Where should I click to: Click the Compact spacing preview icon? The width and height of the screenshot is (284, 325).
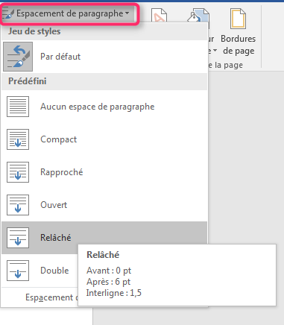[18, 139]
